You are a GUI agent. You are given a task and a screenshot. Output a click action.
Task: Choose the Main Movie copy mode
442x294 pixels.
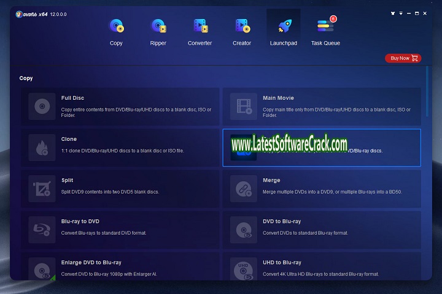(322, 106)
